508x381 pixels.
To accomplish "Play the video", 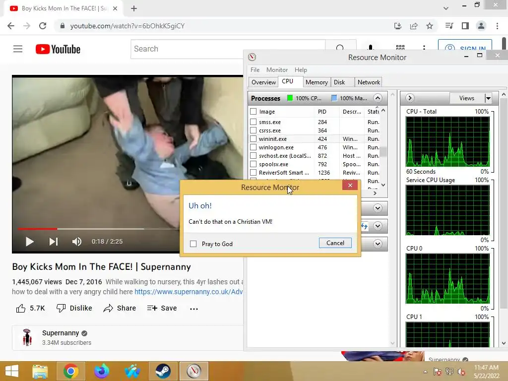I will [29, 242].
